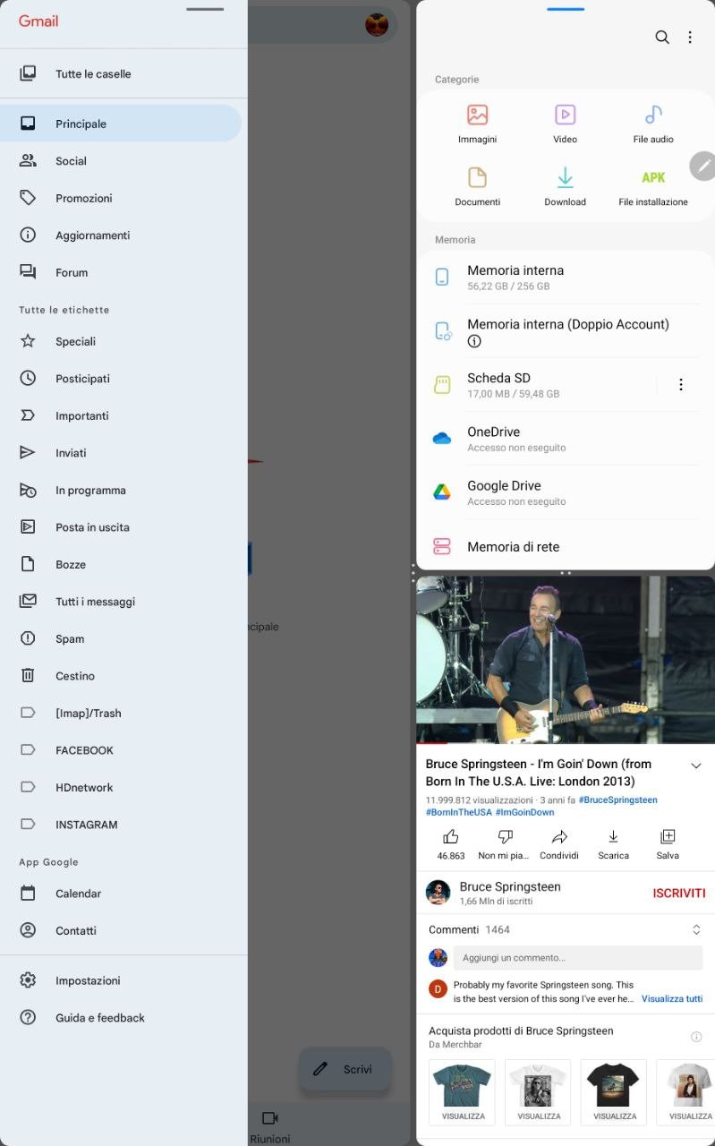Open the Riunioni tab in Gmail
715x1146 pixels.
tap(270, 1127)
